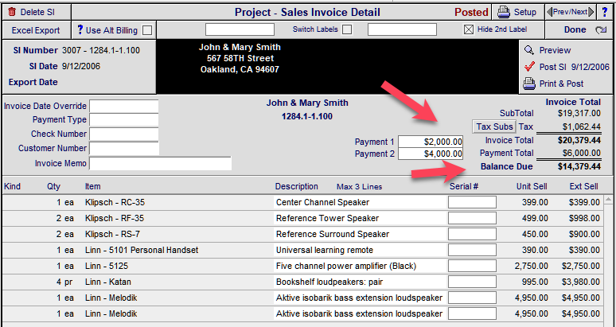Click the Done button label
The width and height of the screenshot is (616, 327).
pyautogui.click(x=575, y=29)
